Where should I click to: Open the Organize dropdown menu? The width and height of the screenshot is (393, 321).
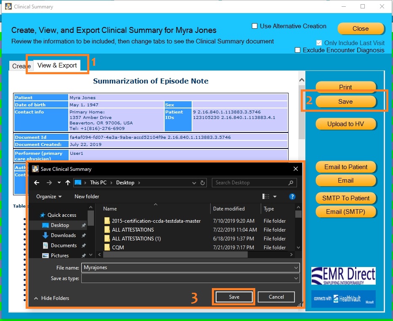pos(49,197)
